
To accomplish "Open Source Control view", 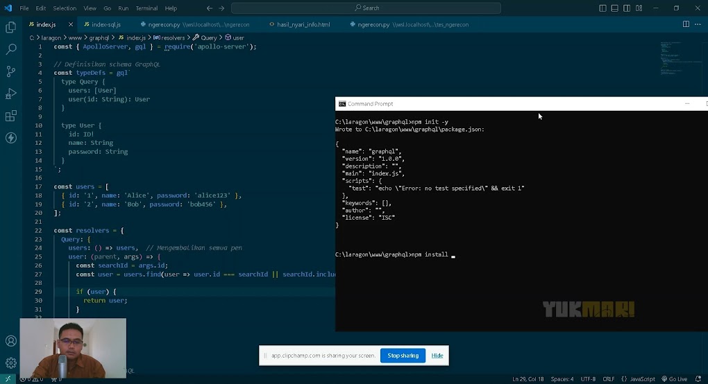I will [11, 71].
